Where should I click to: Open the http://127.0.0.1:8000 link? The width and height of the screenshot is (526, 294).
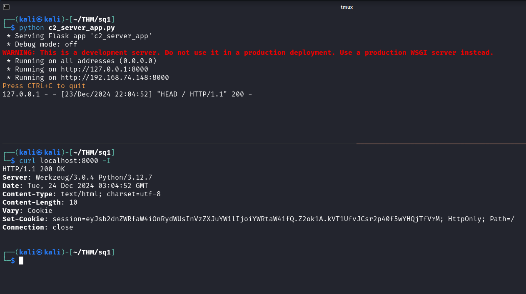coord(104,69)
